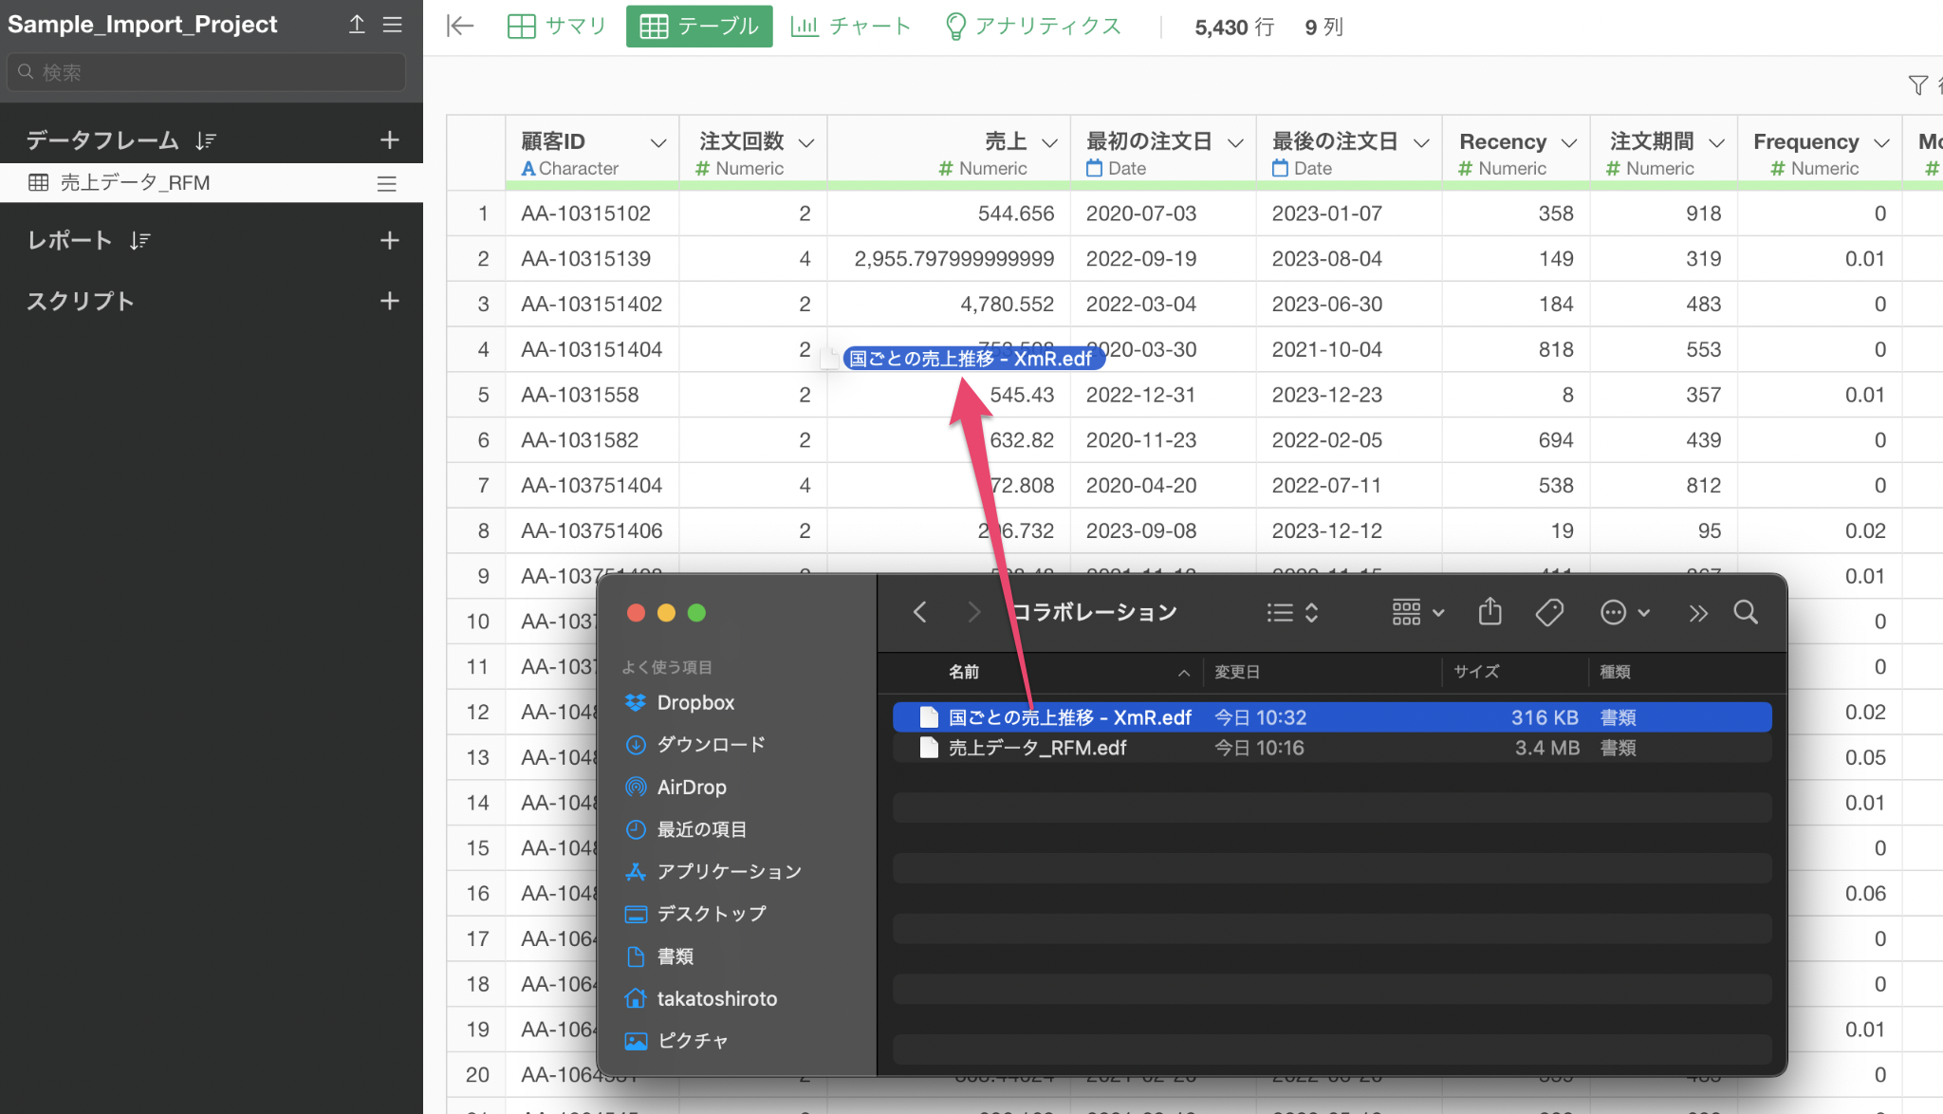Screen dimensions: 1943x1114
Task: Select 売上データ_RFM.edf file in Finder
Action: 1037,748
